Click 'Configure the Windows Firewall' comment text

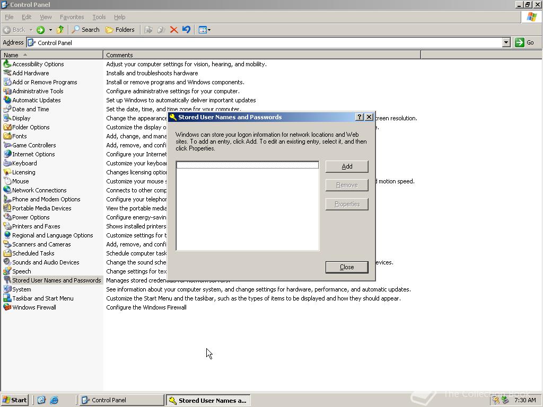(146, 307)
